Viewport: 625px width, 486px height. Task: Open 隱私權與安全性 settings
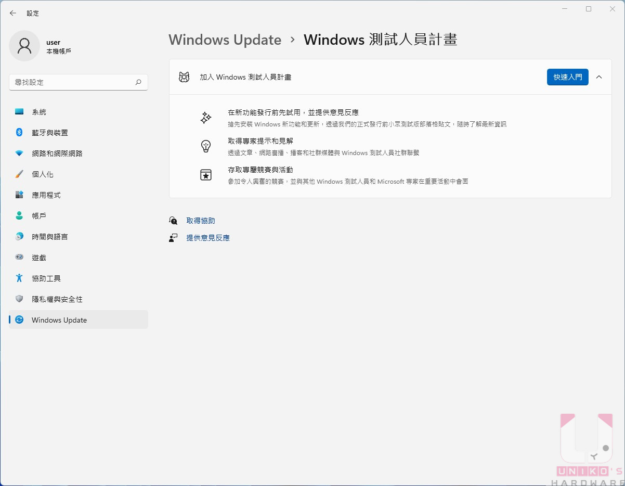pos(79,299)
